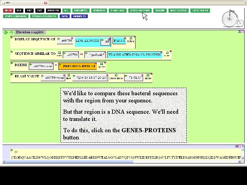This screenshot has width=247, height=185.
Task: Click the PROBLEM button
Action: pos(53,11)
